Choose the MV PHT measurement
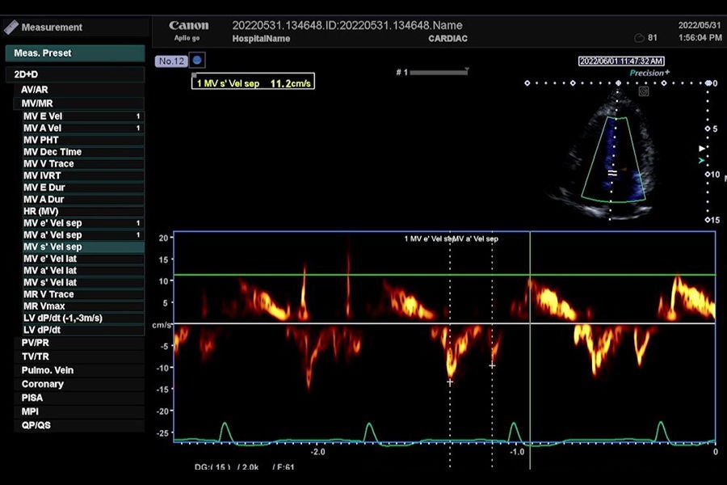 83,140
